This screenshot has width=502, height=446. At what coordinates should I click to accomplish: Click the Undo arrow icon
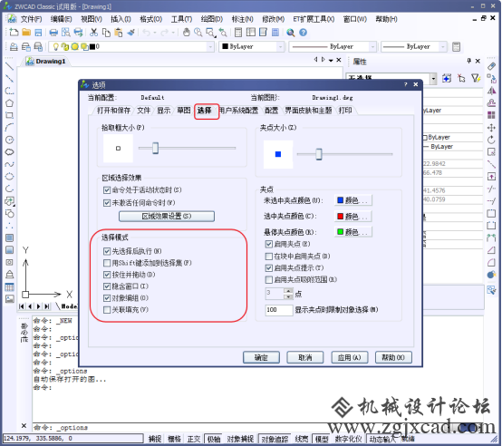click(146, 33)
